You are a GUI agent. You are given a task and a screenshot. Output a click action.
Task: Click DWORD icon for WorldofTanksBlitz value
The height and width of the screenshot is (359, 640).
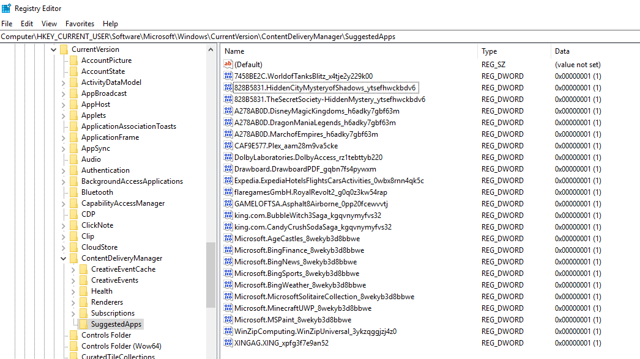click(x=228, y=76)
